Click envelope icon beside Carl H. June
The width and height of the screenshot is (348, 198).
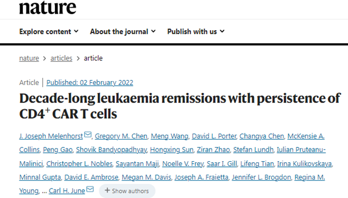90,189
